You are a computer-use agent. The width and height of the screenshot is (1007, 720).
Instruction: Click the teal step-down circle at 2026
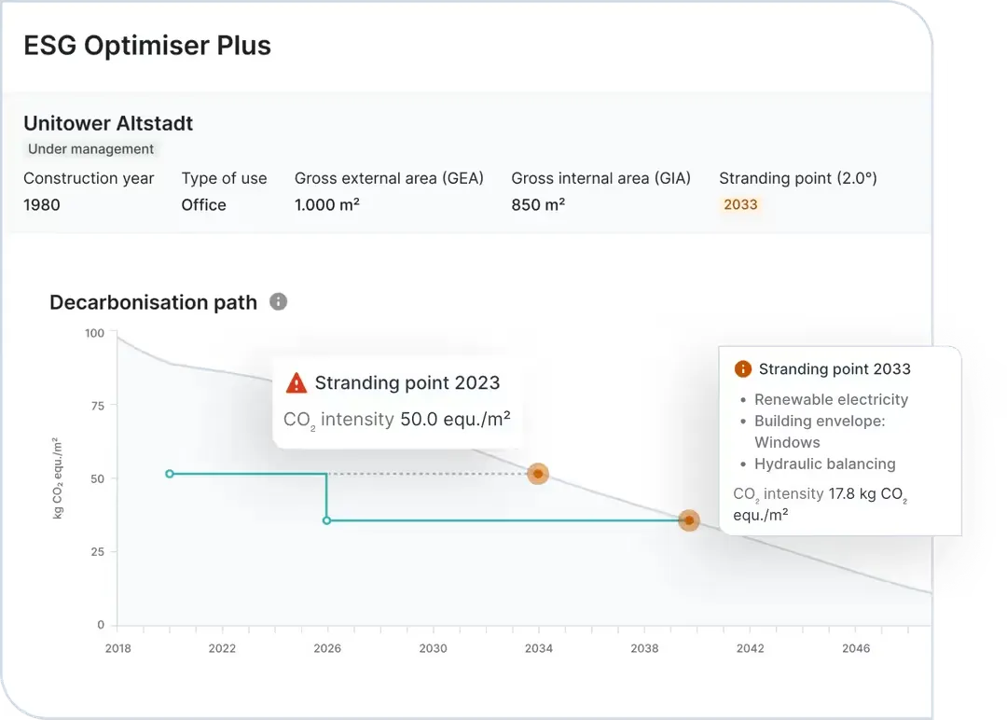pyautogui.click(x=327, y=520)
